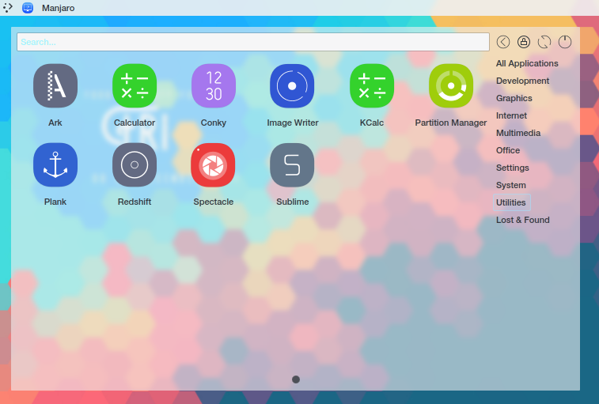Select the highlighted Utilities category
The height and width of the screenshot is (404, 599).
click(511, 202)
